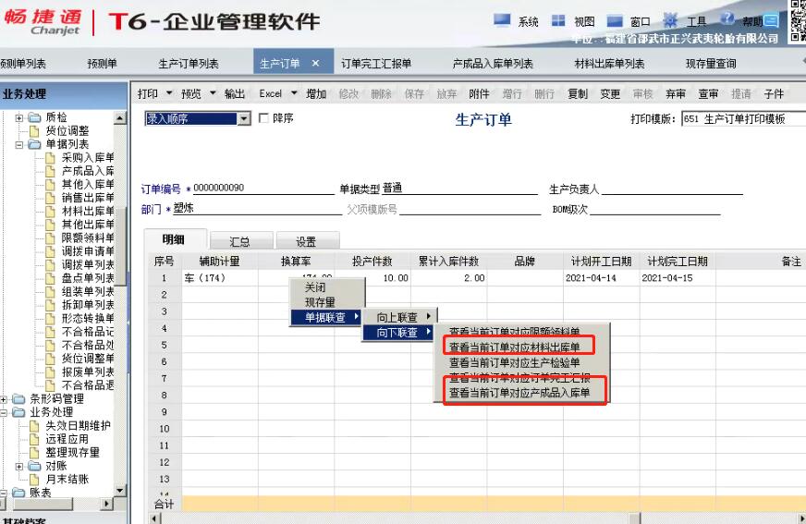The width and height of the screenshot is (806, 524).
Task: Select 查看当前订单对应材料出库单
Action: coord(515,347)
